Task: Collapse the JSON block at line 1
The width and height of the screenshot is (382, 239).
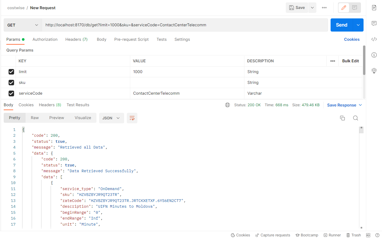Action: [23, 130]
